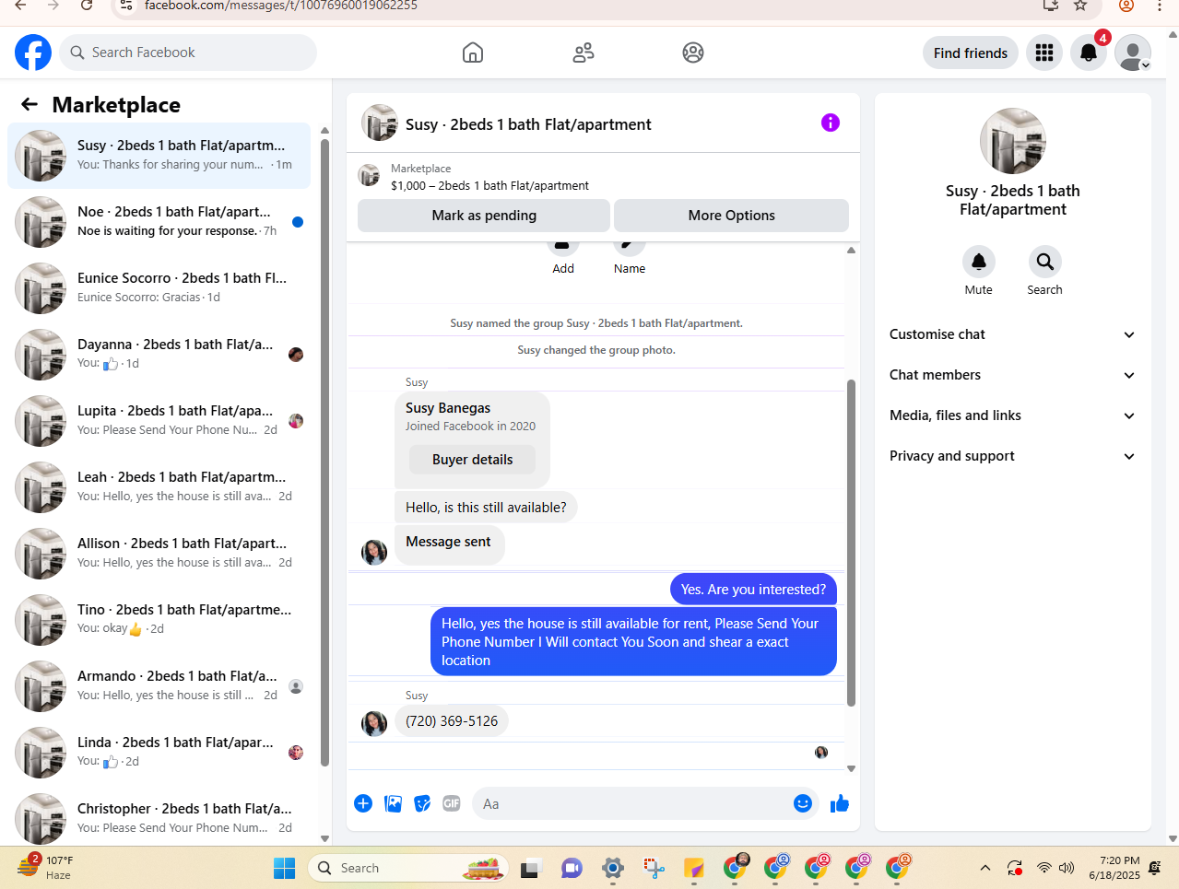1179x889 pixels.
Task: Click the Aa message input box
Action: click(631, 803)
